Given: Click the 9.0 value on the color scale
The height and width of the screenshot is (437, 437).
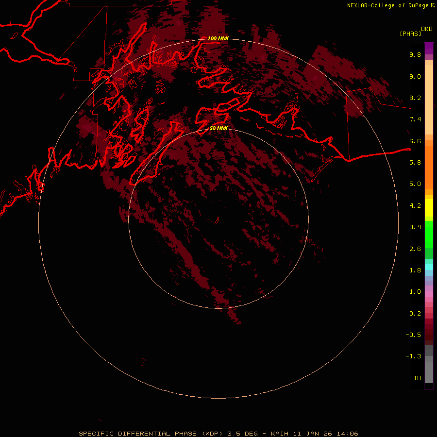Looking at the screenshot, I should 415,76.
